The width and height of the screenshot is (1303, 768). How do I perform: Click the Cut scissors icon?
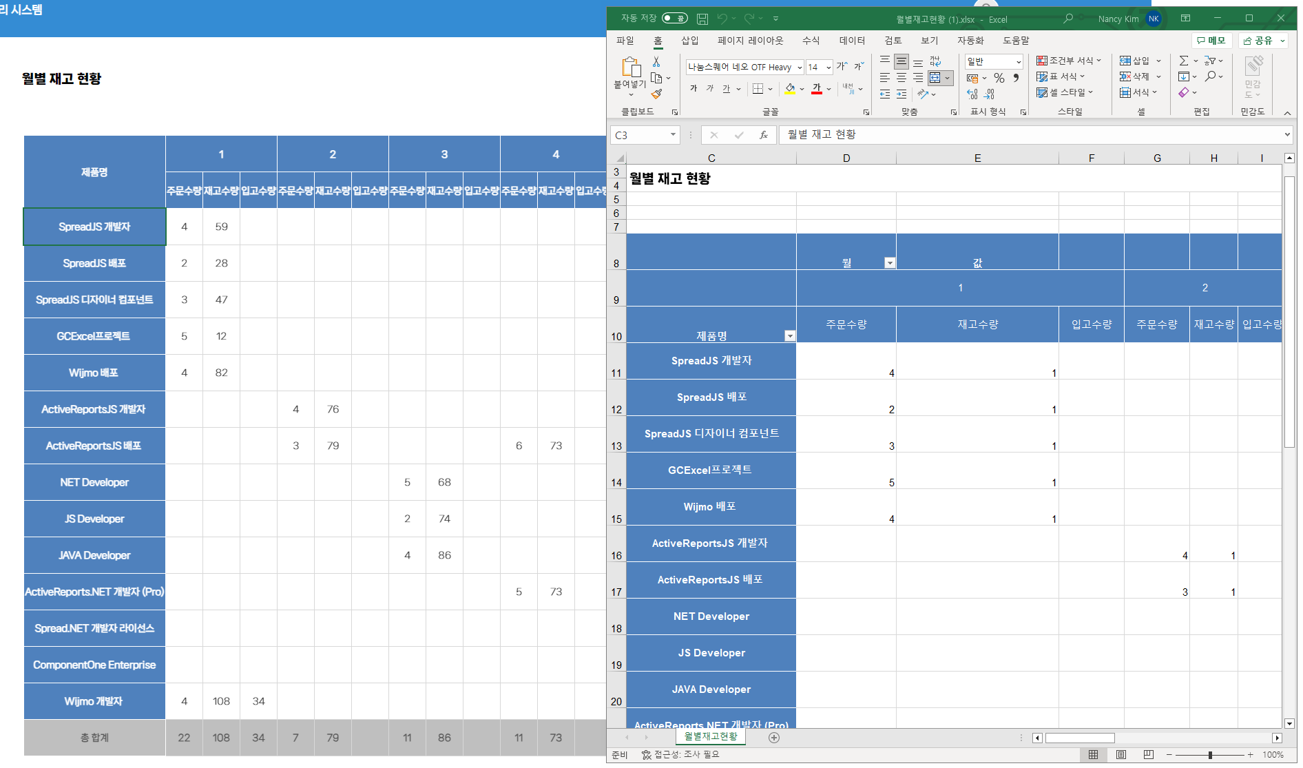[656, 62]
